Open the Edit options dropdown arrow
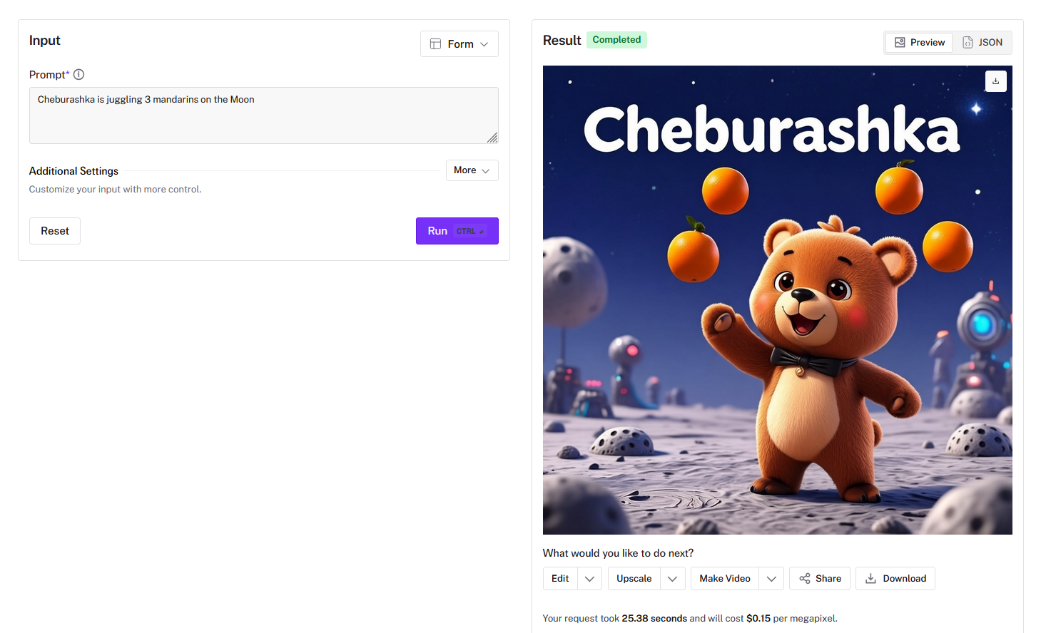 click(589, 579)
